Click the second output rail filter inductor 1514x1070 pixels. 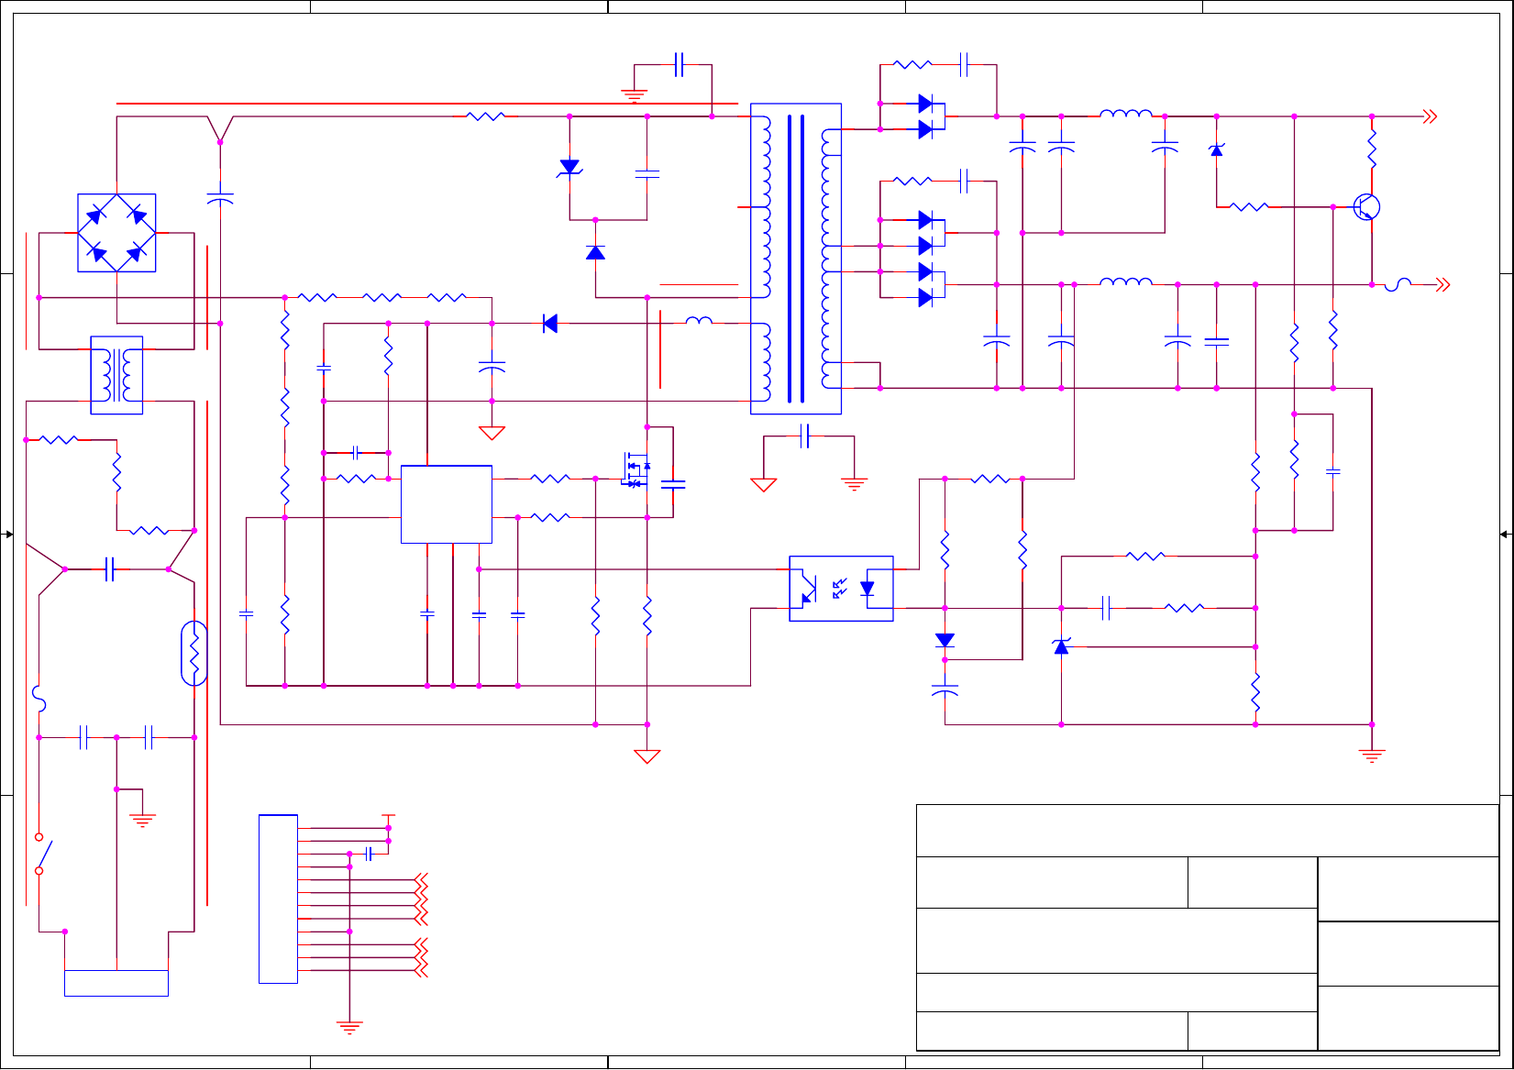(1126, 281)
